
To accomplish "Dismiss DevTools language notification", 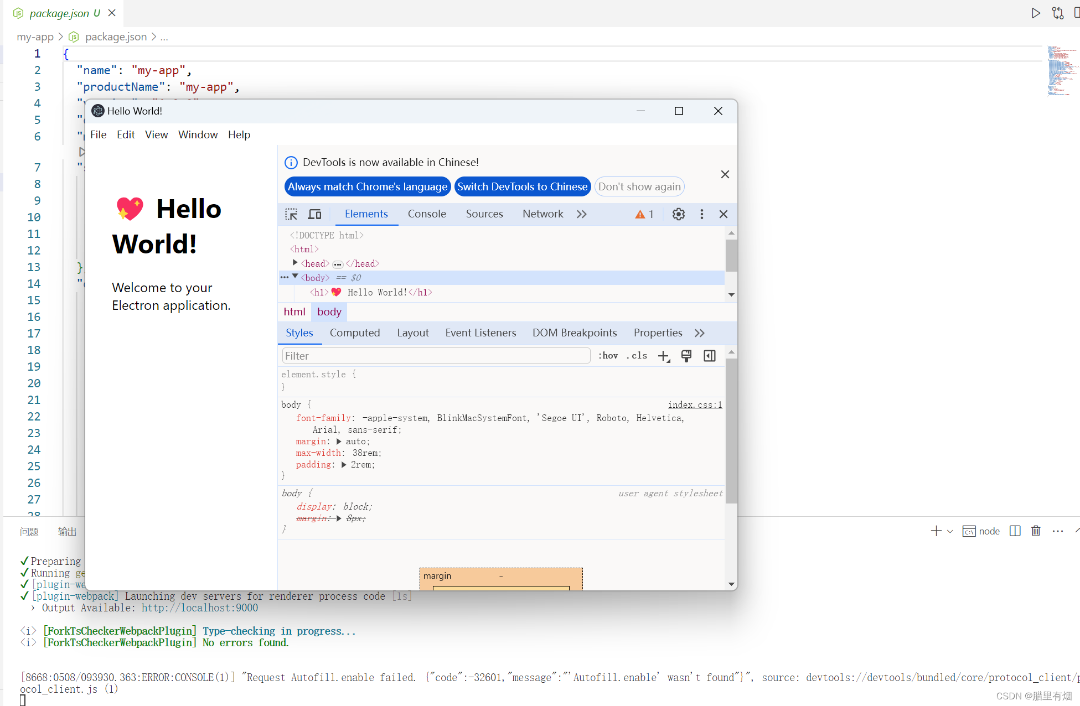I will tap(725, 174).
